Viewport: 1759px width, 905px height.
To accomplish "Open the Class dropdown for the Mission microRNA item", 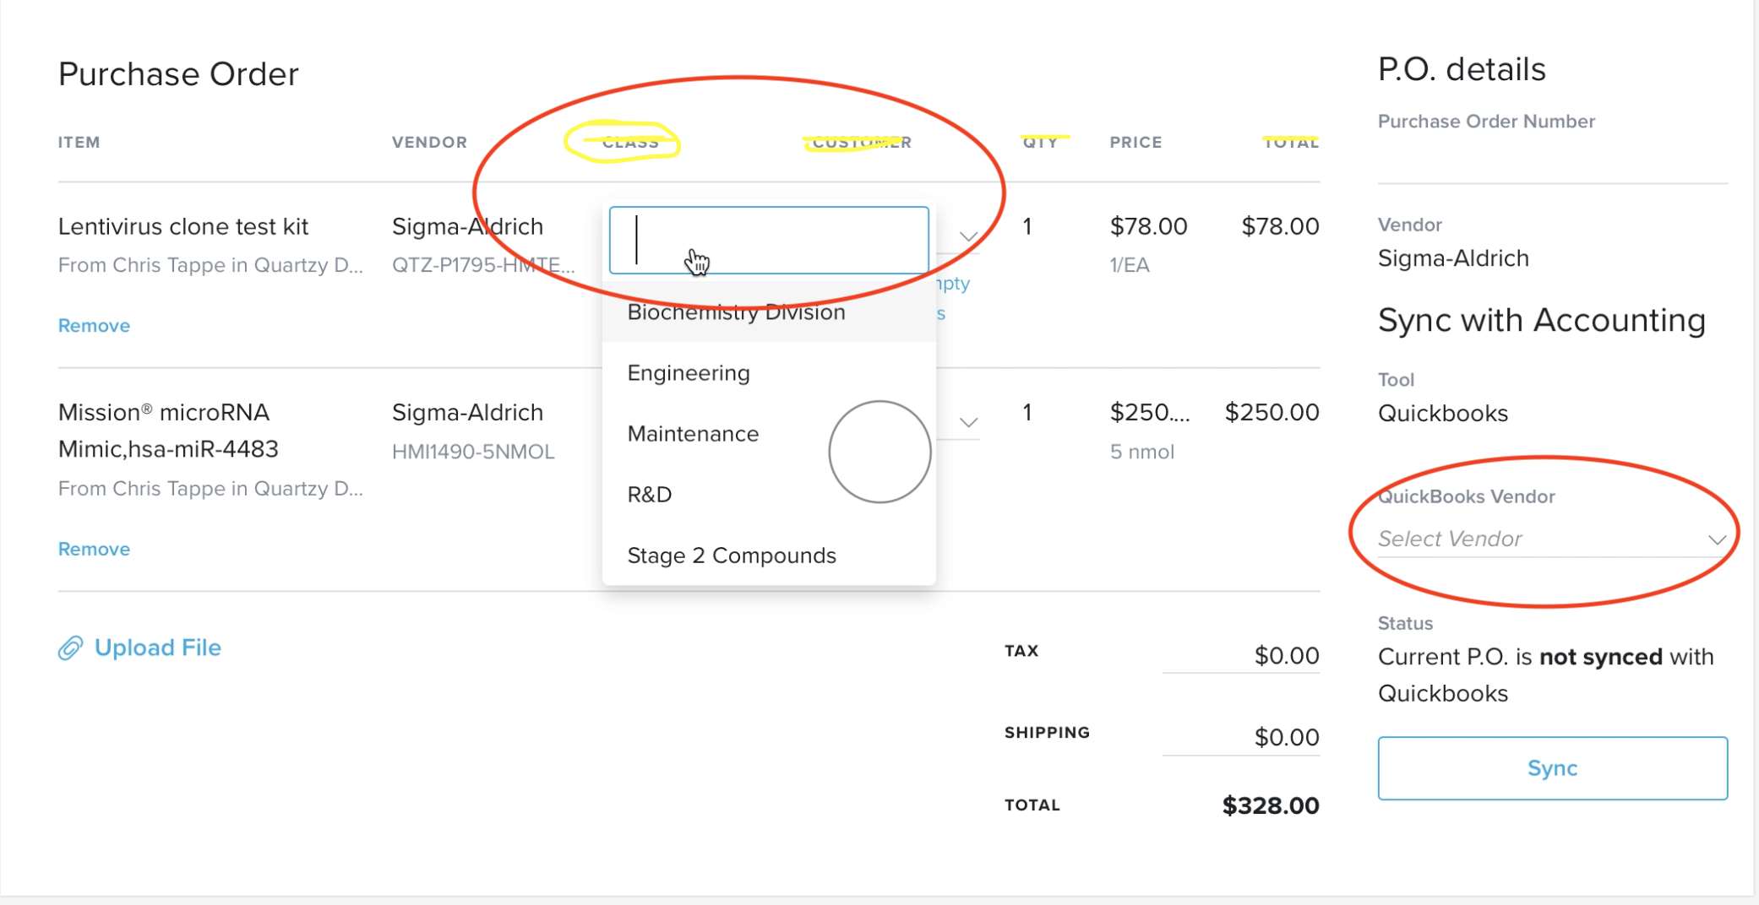I will tap(968, 422).
